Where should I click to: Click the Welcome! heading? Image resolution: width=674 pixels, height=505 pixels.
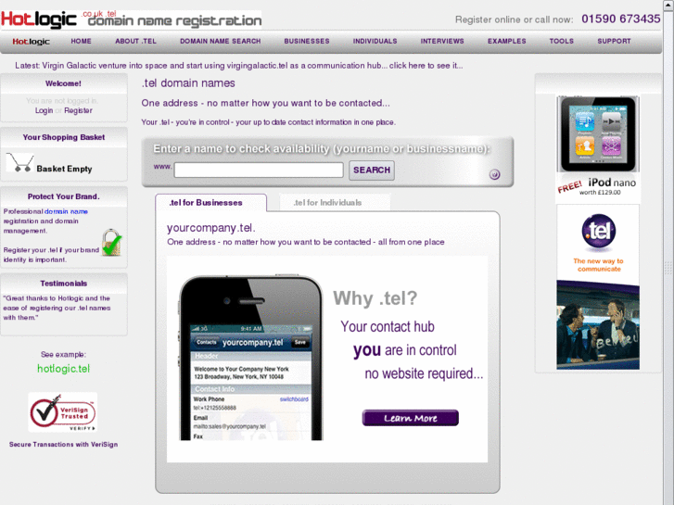(64, 83)
